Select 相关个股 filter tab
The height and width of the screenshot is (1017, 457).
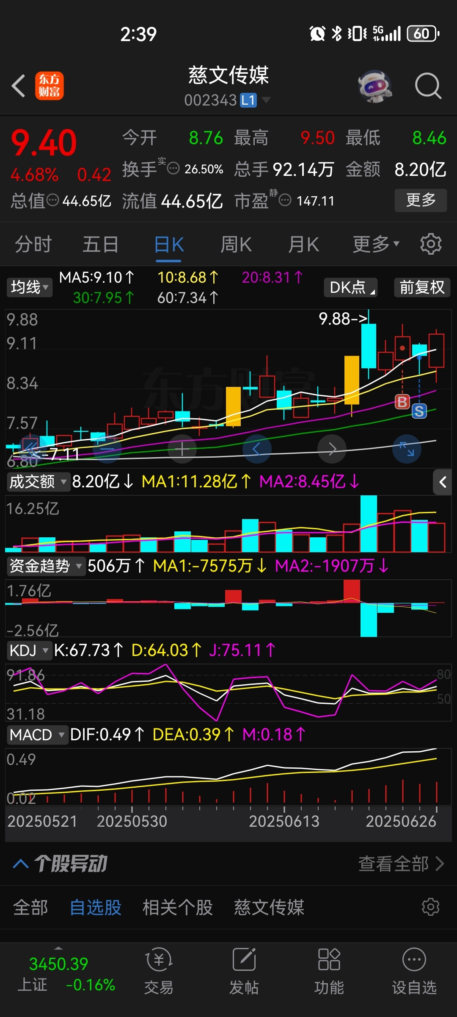pos(178,907)
